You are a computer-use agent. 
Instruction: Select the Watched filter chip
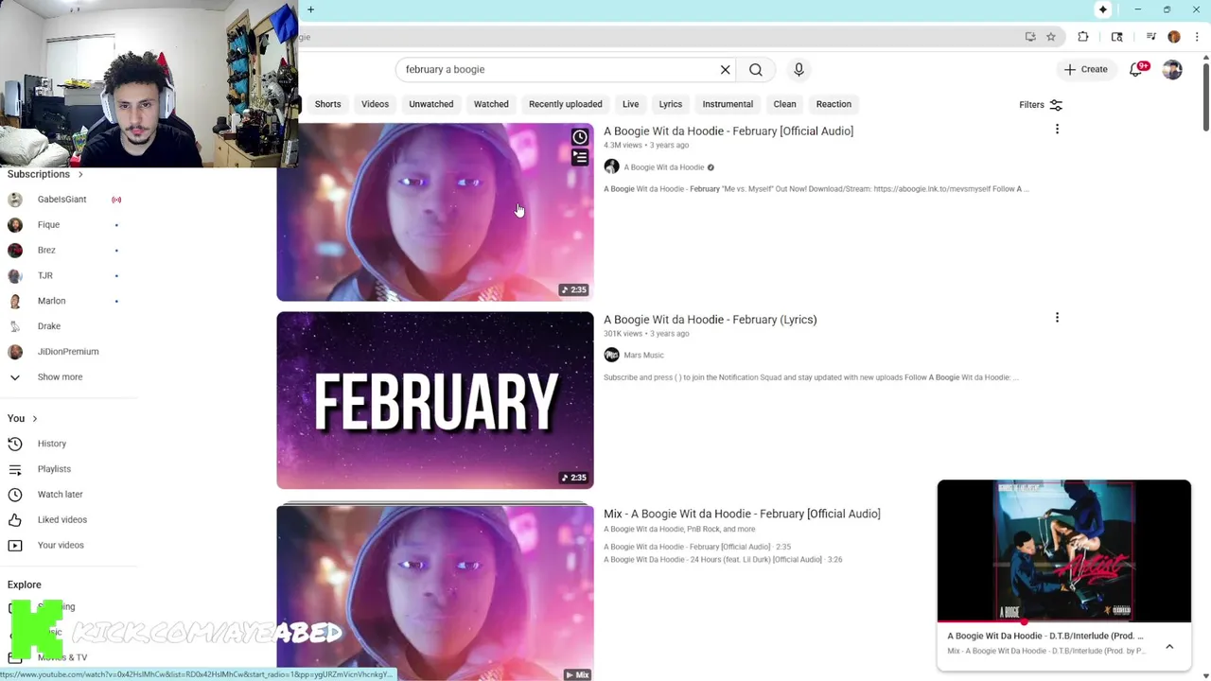coord(491,104)
